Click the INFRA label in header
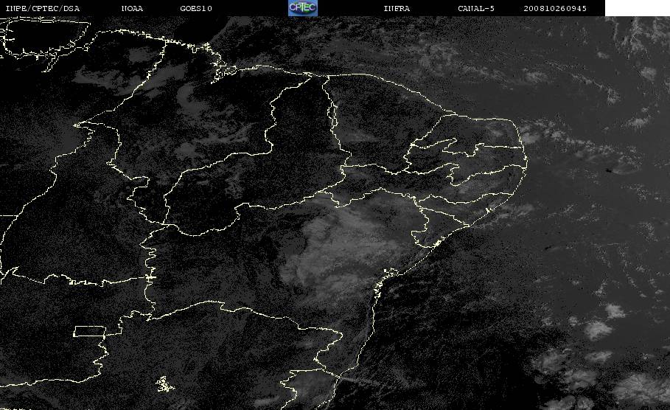This screenshot has width=670, height=410. tap(397, 9)
